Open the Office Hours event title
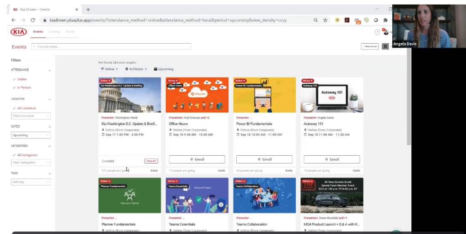The width and height of the screenshot is (466, 234). tap(178, 124)
